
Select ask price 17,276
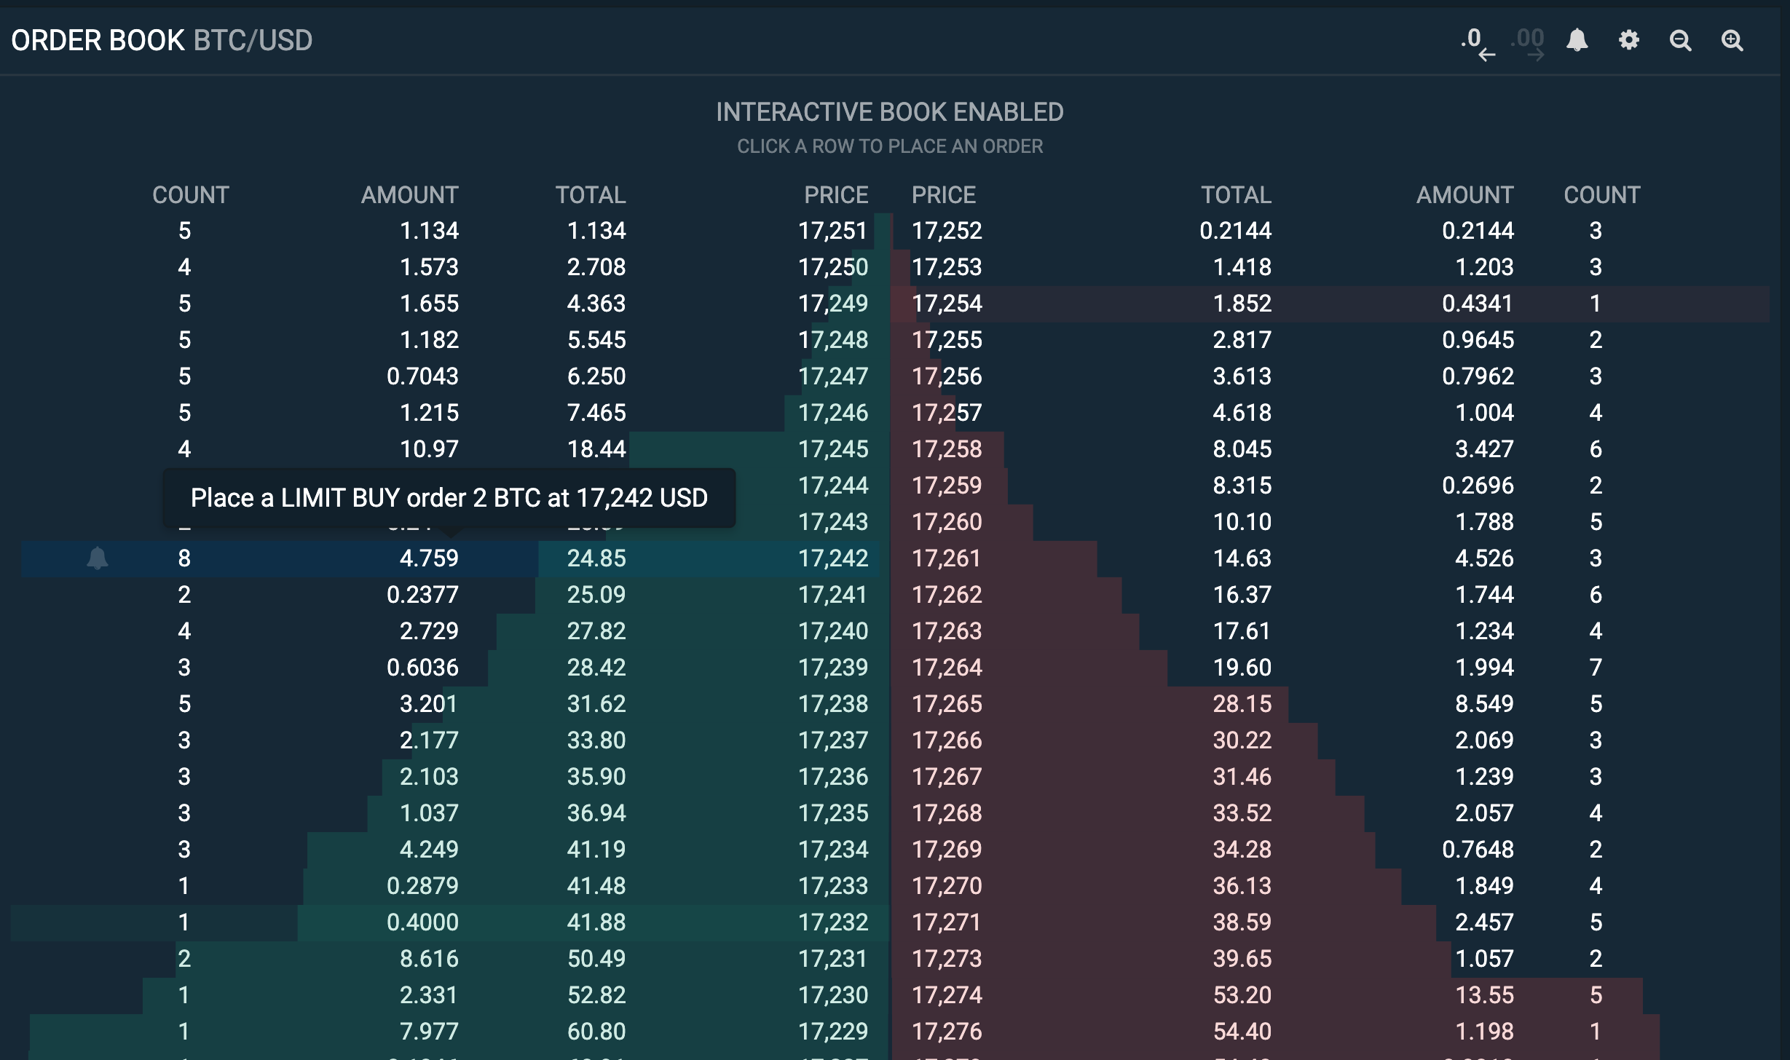[x=947, y=1032]
